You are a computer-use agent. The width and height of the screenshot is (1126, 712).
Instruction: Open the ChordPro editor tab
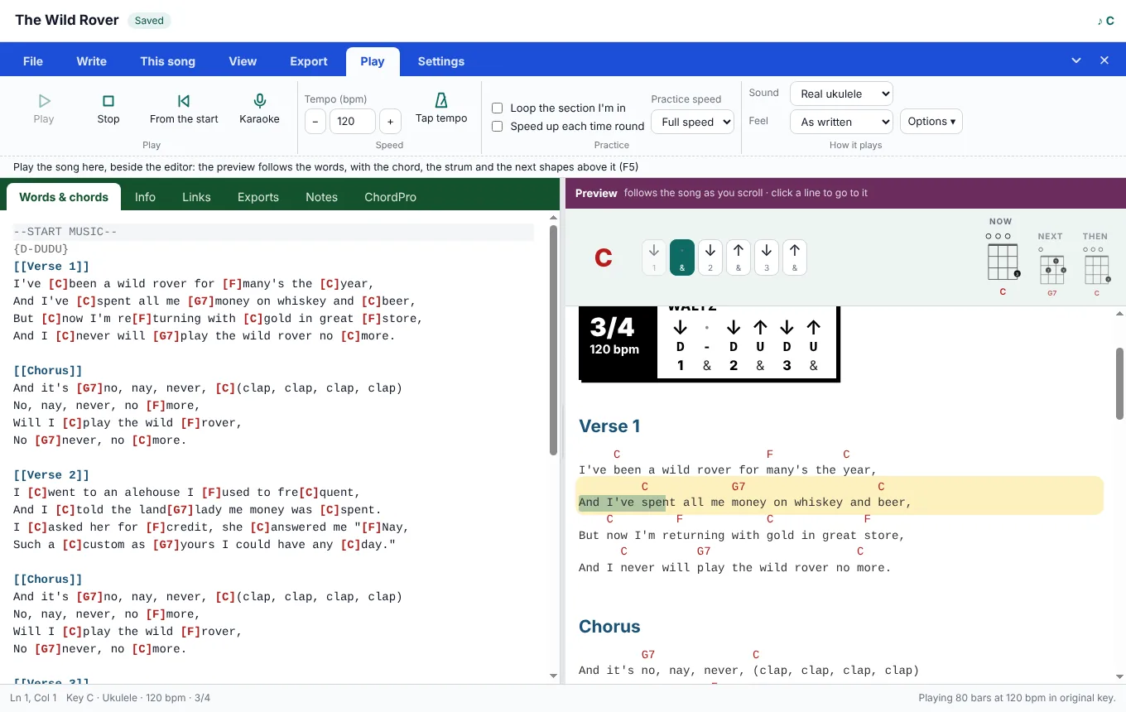390,197
